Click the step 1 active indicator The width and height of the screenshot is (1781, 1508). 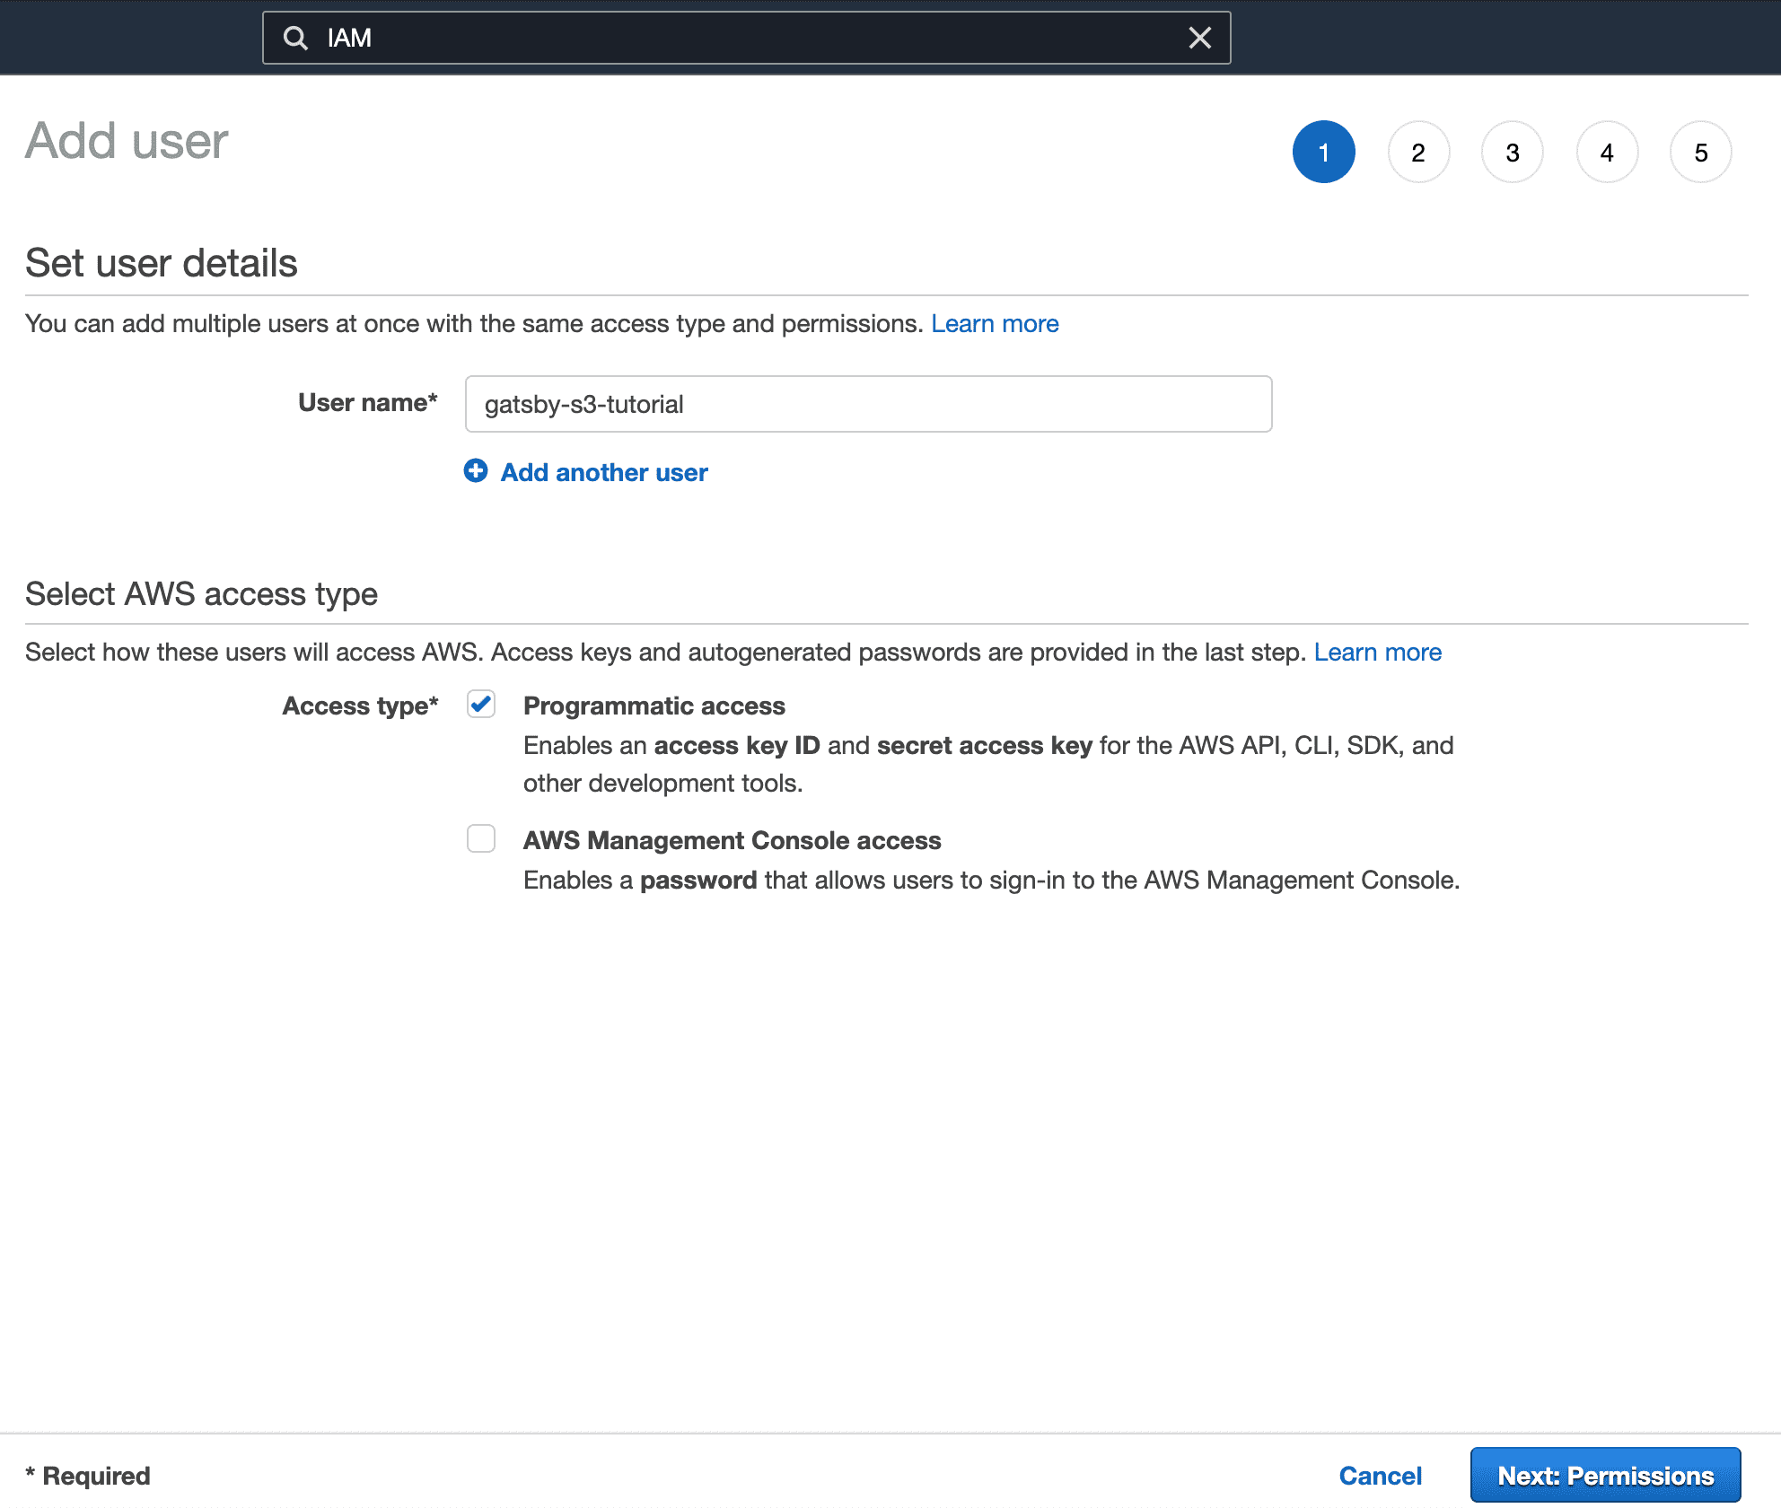click(x=1323, y=151)
